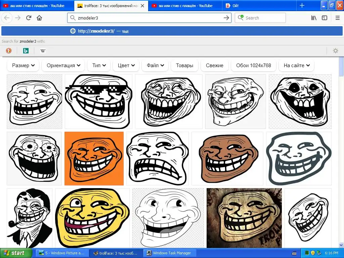Screen dimensions: 344x258
Task: Toggle the sidebar panel icon
Action: (x=325, y=18)
